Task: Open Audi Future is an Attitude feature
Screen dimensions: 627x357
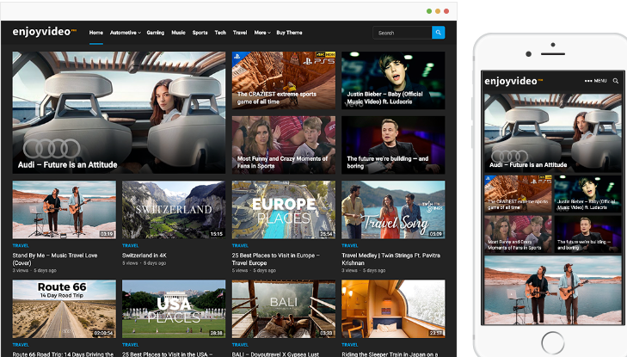Action: [x=119, y=113]
